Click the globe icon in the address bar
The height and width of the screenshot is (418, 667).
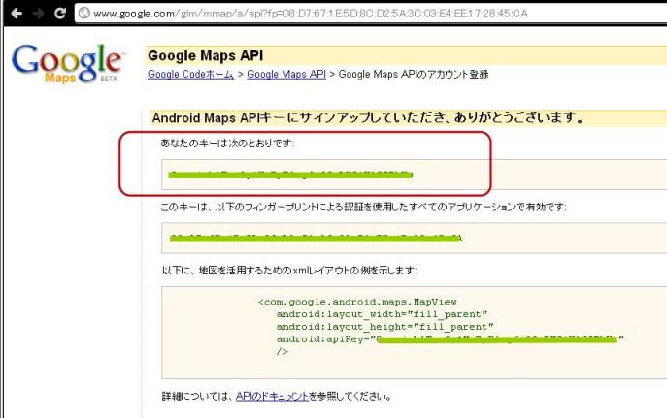coord(84,14)
